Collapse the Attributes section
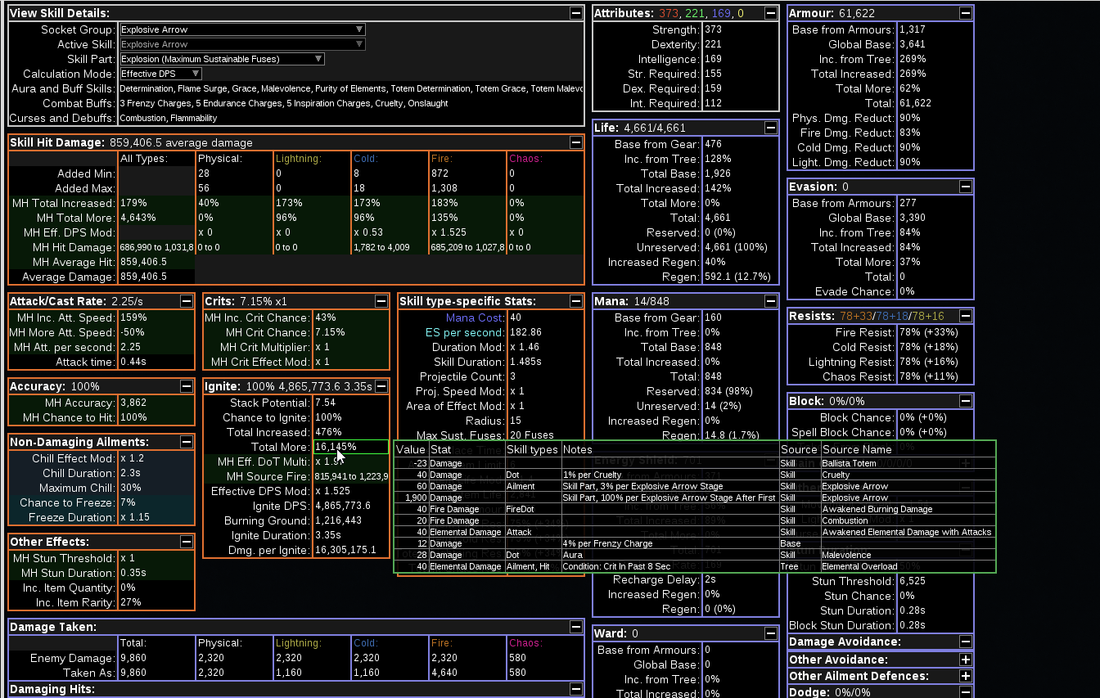Image resolution: width=1100 pixels, height=698 pixels. point(771,13)
